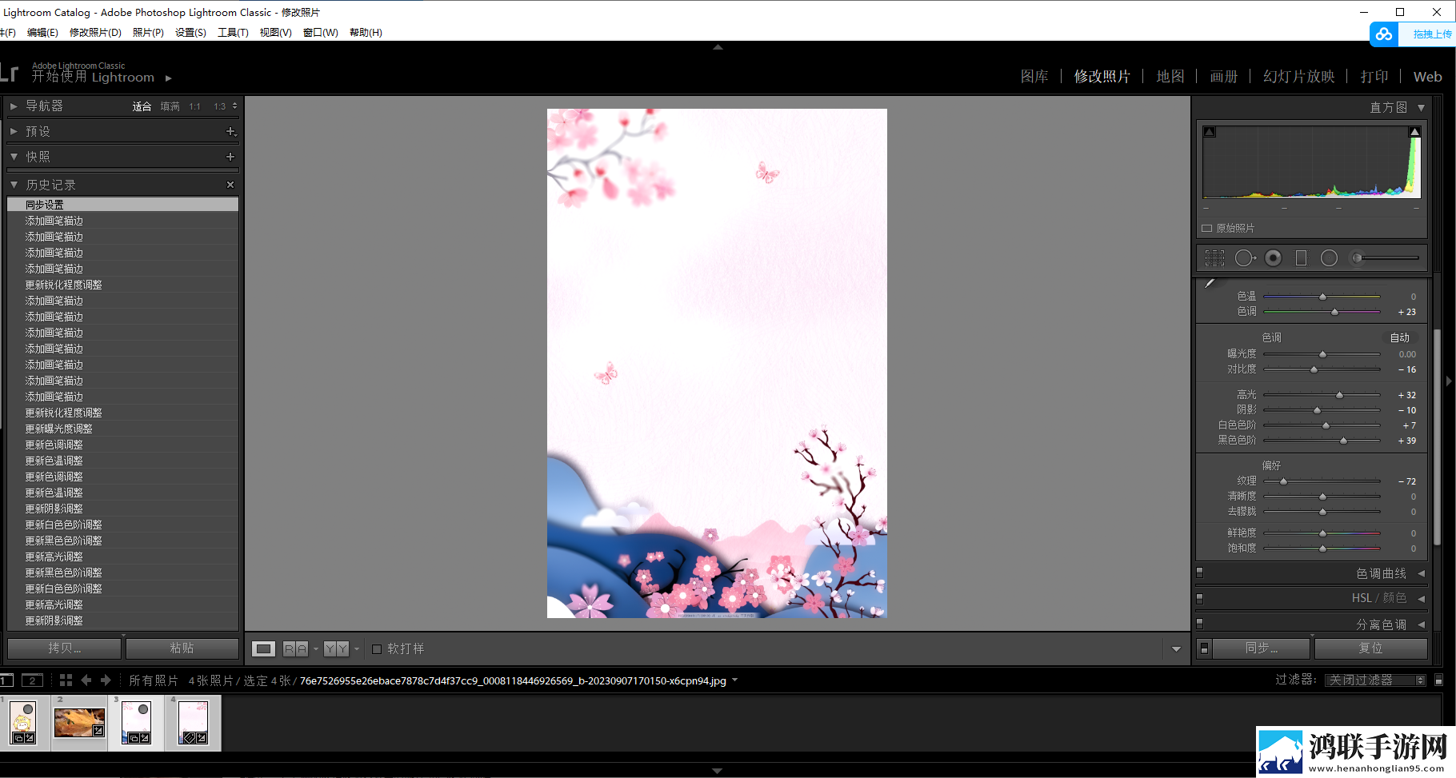Screen dimensions: 1456x778
Task: Open the Tools menu
Action: (233, 33)
